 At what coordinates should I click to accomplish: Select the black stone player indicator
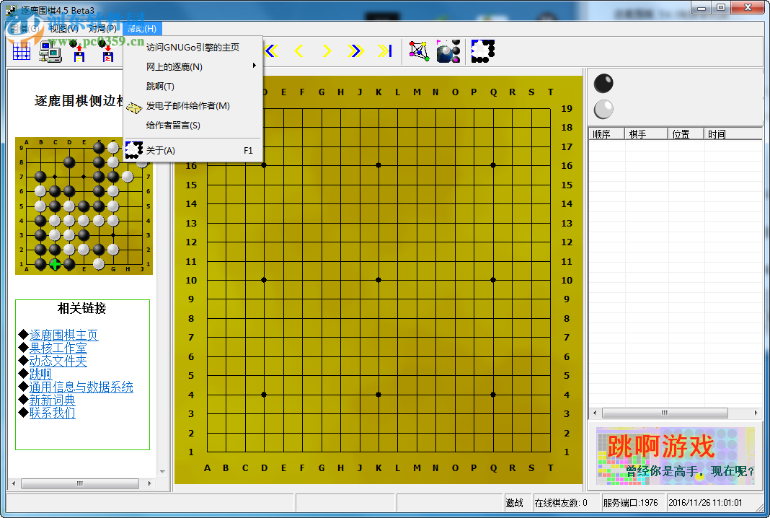coord(603,83)
